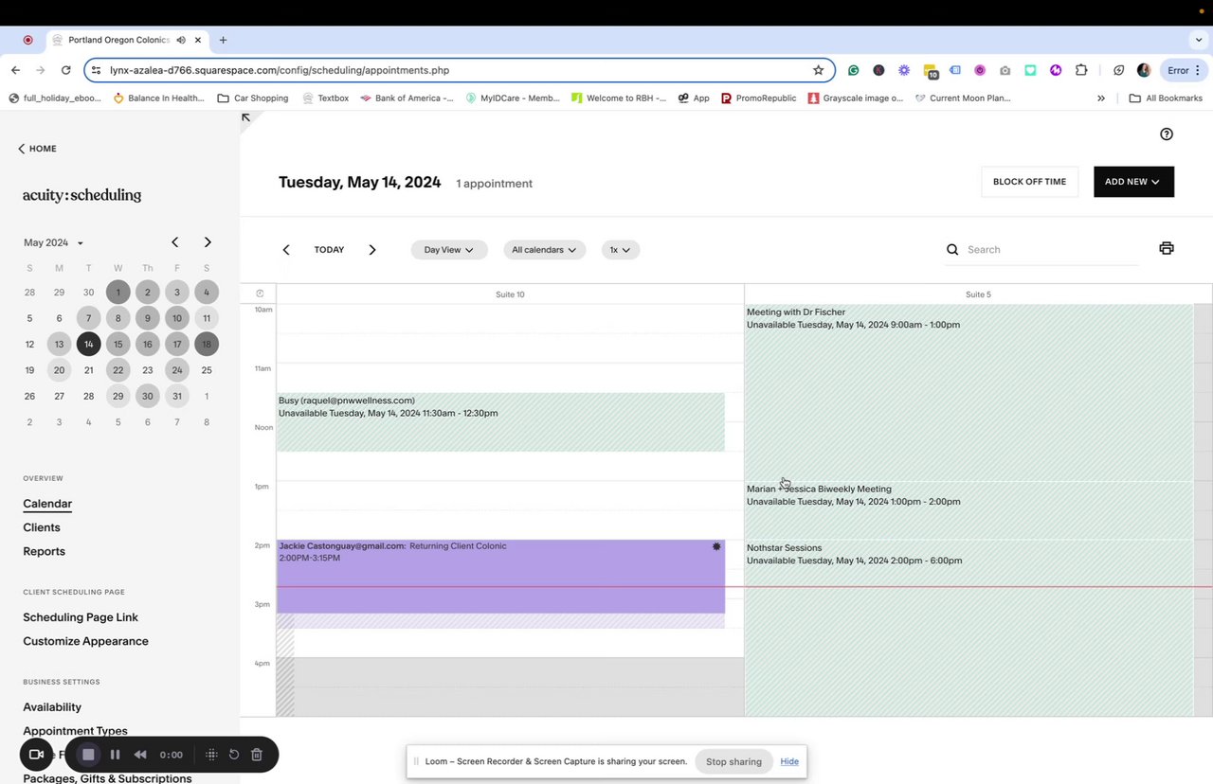Open Customize Appearance
1213x784 pixels.
click(x=85, y=641)
